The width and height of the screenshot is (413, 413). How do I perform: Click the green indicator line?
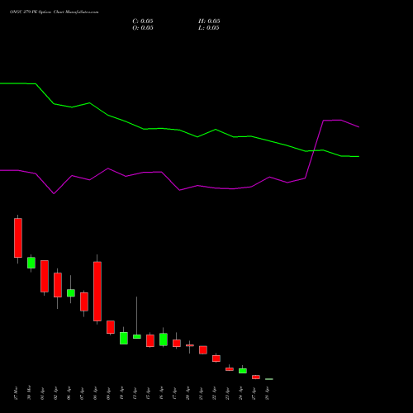point(179,130)
